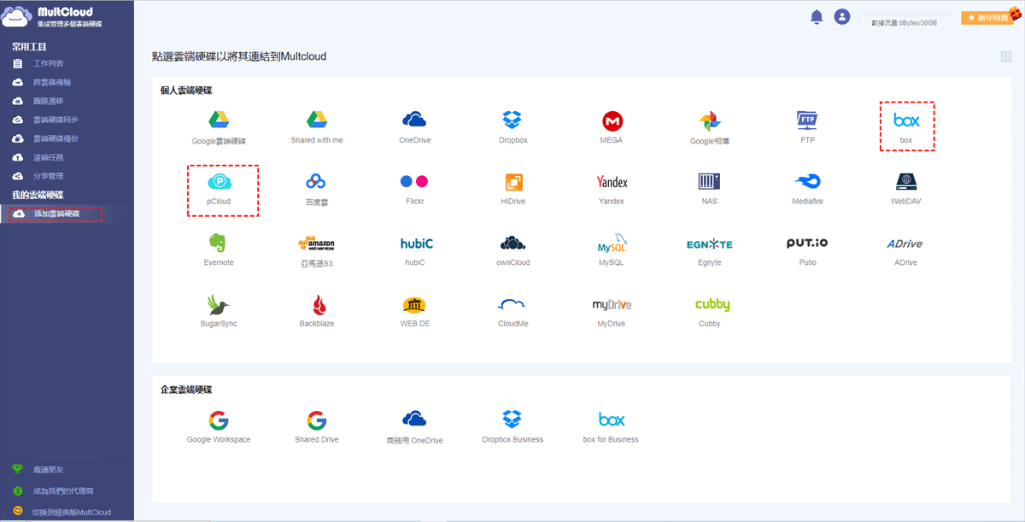Image resolution: width=1025 pixels, height=522 pixels.
Task: Add the Amazon S3 cloud
Action: click(316, 243)
